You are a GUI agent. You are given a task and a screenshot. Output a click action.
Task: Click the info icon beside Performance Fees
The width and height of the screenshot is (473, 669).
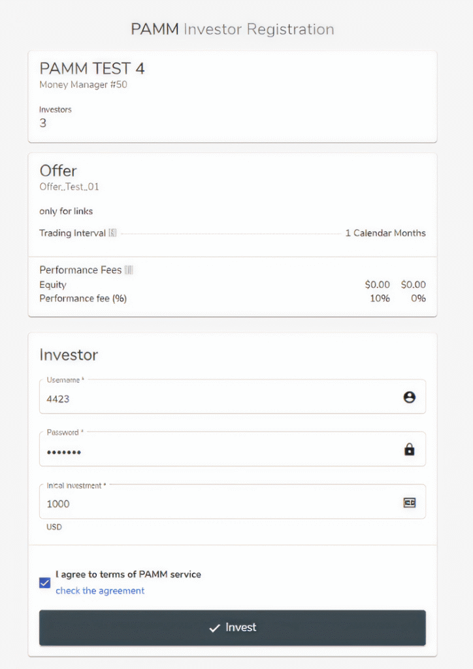[129, 270]
